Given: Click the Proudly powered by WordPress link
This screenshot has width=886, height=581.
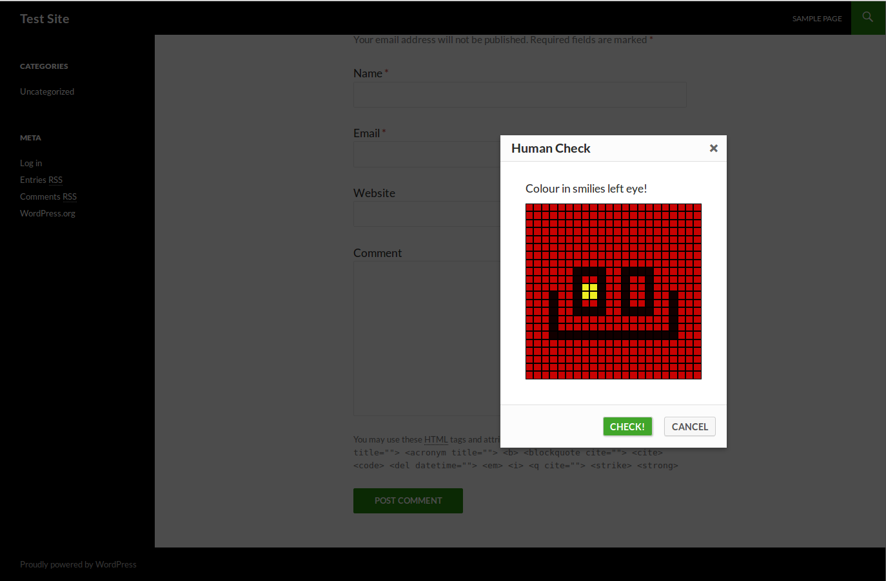Looking at the screenshot, I should 78,564.
